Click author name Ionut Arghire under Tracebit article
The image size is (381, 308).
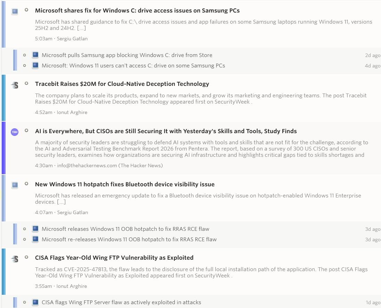[72, 112]
